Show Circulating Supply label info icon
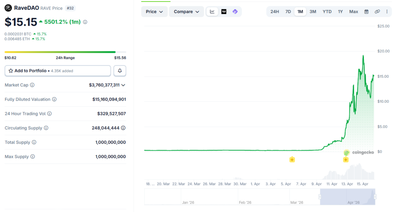The height and width of the screenshot is (212, 398). (46, 128)
